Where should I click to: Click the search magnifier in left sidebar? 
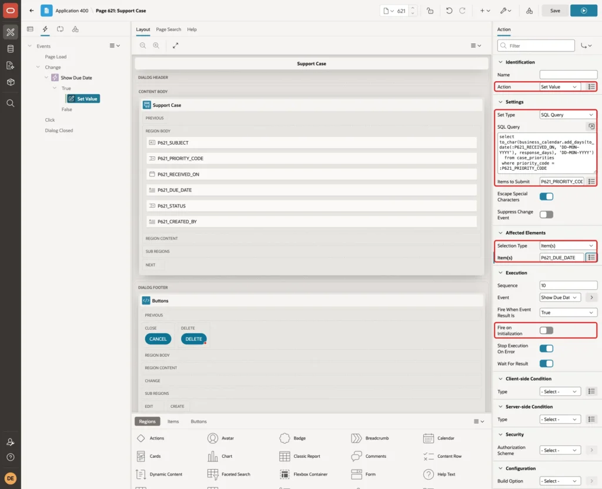11,103
